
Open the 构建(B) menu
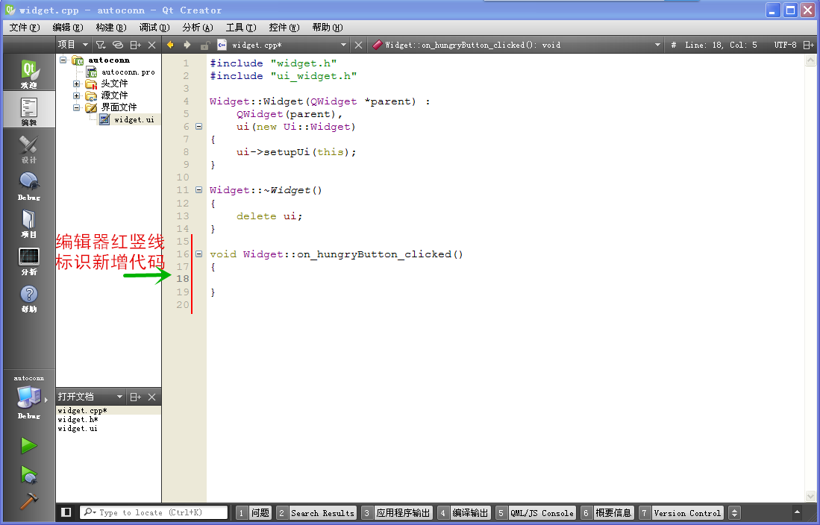(x=111, y=27)
